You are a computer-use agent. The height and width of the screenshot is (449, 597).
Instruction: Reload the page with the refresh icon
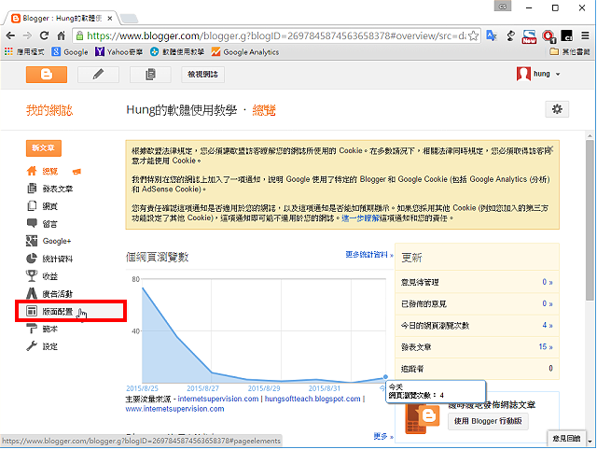point(44,35)
